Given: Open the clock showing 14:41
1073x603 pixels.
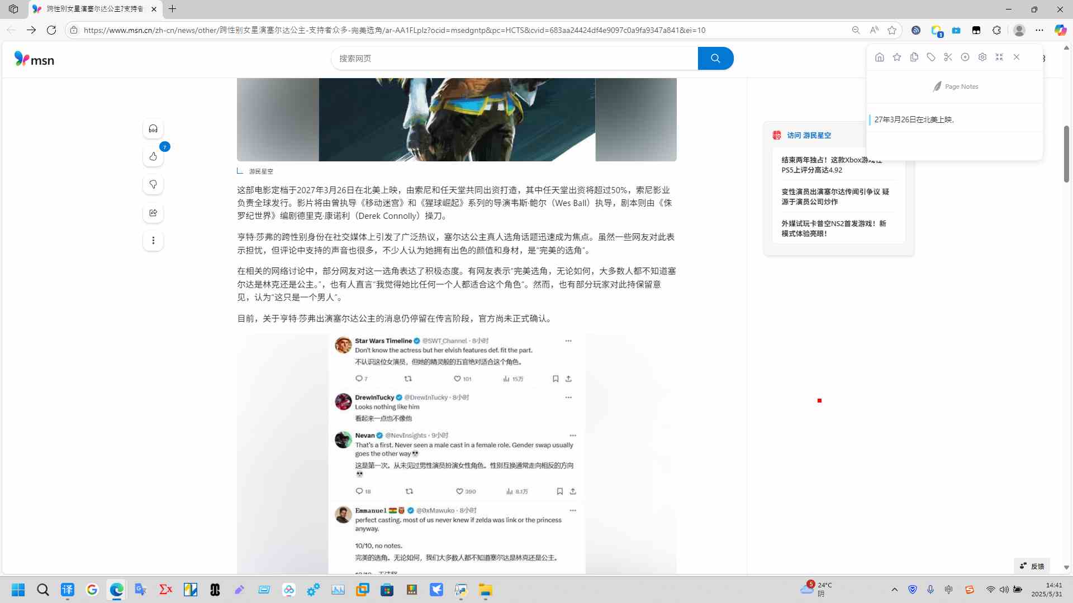Looking at the screenshot, I should click(1047, 590).
